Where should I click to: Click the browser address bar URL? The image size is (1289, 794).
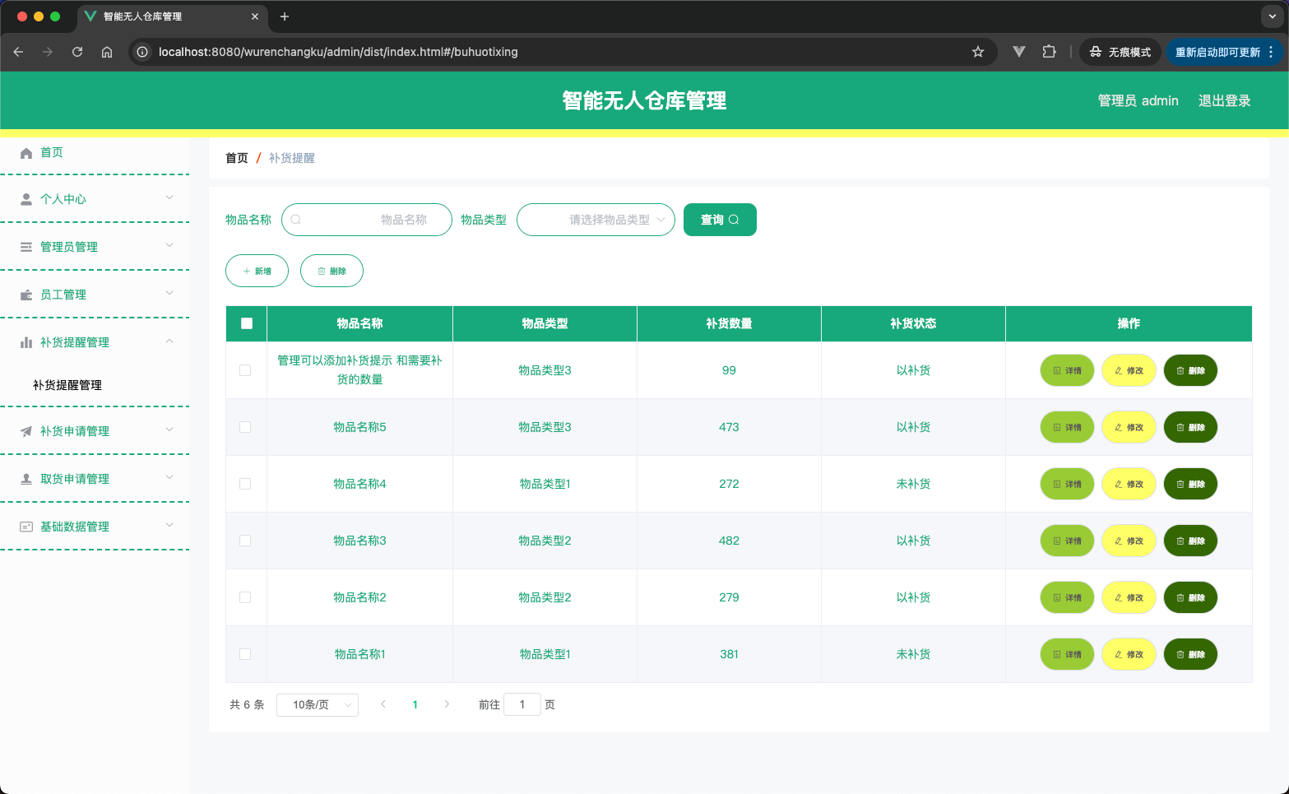[338, 52]
